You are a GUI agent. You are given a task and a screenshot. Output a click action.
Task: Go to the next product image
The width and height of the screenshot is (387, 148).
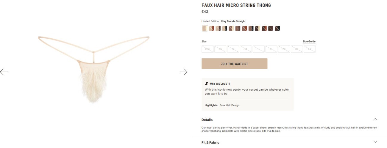(184, 72)
